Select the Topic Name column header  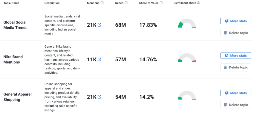(x=11, y=3)
